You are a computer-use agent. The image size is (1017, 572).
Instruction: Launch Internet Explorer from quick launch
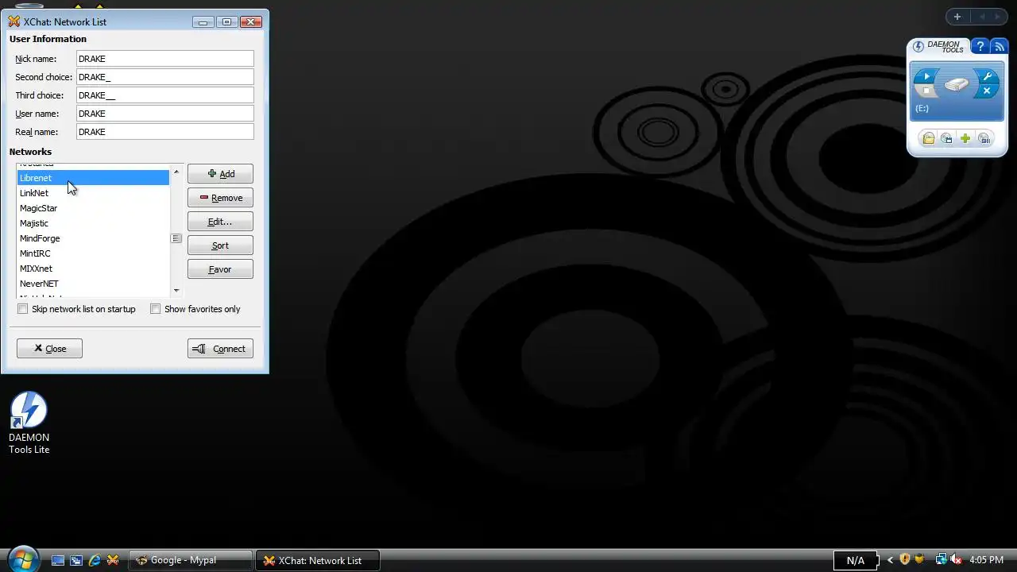click(x=95, y=560)
